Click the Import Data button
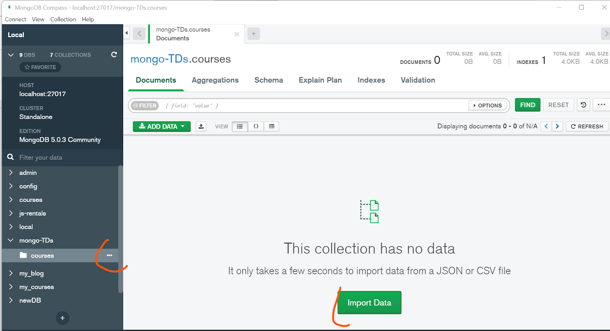 click(369, 302)
